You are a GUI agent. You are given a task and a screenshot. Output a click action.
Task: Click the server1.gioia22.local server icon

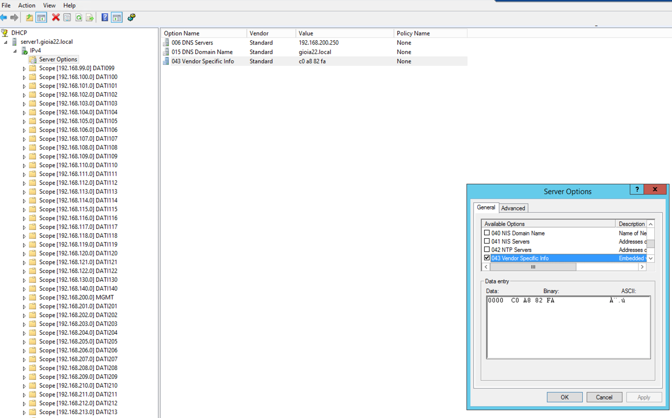click(14, 42)
